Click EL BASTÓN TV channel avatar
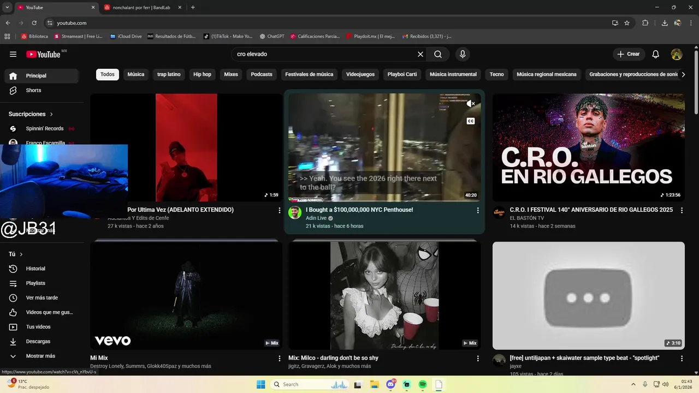699x393 pixels. [x=499, y=212]
